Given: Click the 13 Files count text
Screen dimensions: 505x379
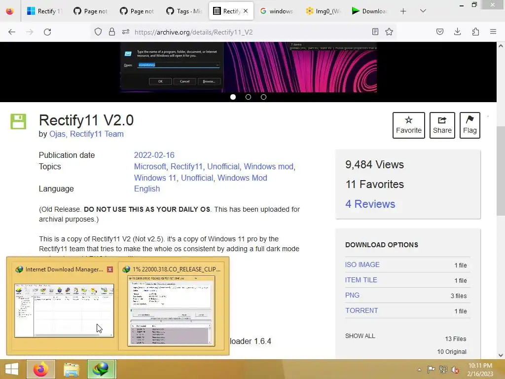Looking at the screenshot, I should [x=455, y=339].
